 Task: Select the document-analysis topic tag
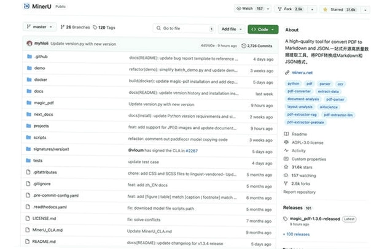[303, 99]
